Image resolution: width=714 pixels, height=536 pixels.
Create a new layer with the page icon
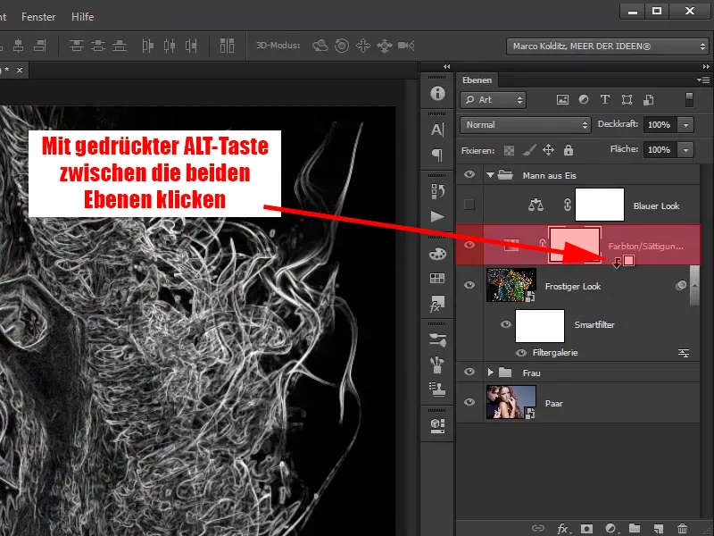point(659,529)
